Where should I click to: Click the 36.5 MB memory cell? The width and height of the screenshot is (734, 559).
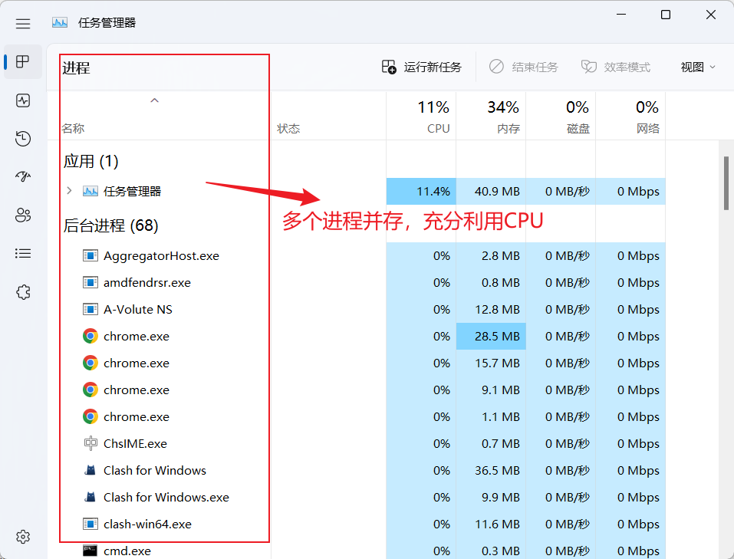pos(491,470)
